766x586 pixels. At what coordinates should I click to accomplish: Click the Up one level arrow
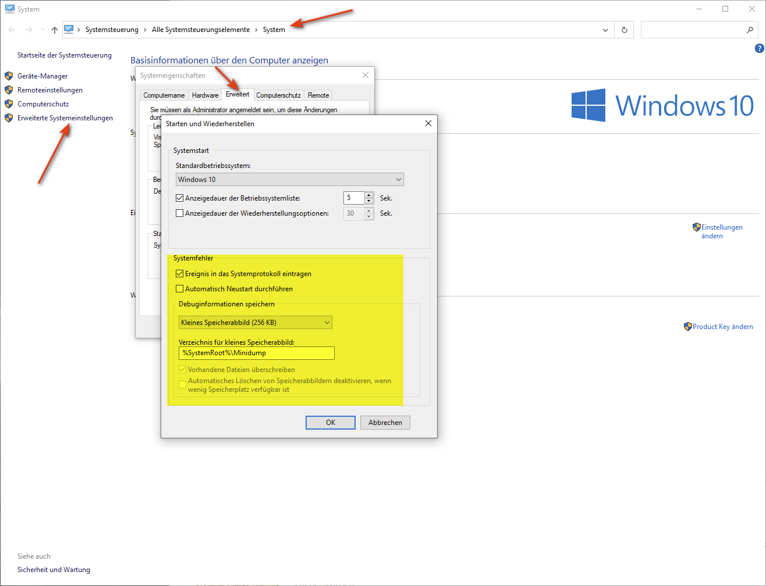[55, 30]
